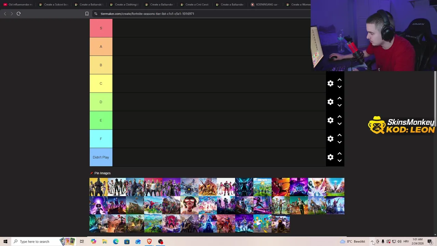Open Microsoft Edge from taskbar

tap(116, 242)
